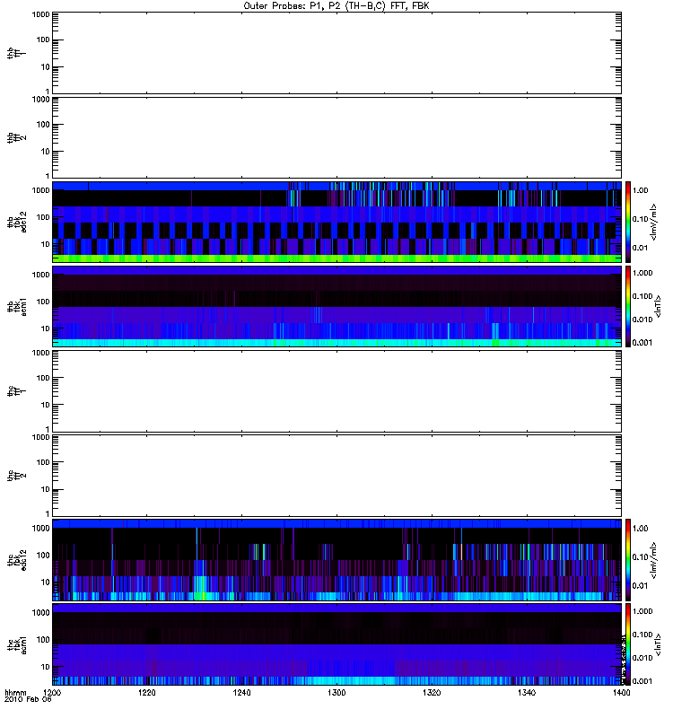
Task: Click the 100 y-tick of thb fbk scm1 panel
Action: pos(42,302)
